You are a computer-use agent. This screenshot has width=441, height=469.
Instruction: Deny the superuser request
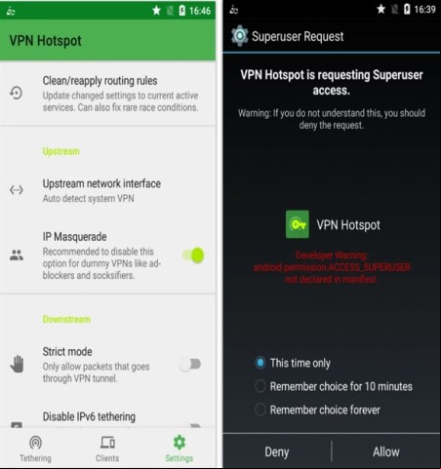[x=277, y=451]
